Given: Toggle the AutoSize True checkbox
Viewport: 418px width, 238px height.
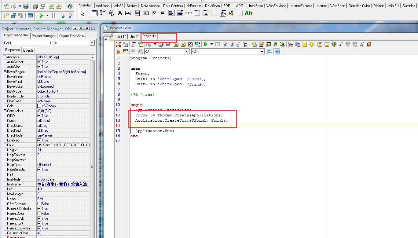Looking at the screenshot, I should [x=39, y=67].
